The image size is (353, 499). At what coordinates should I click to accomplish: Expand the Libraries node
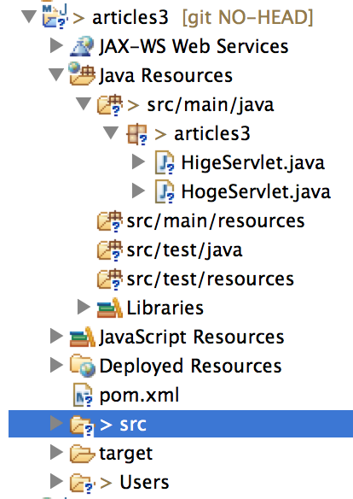[84, 307]
